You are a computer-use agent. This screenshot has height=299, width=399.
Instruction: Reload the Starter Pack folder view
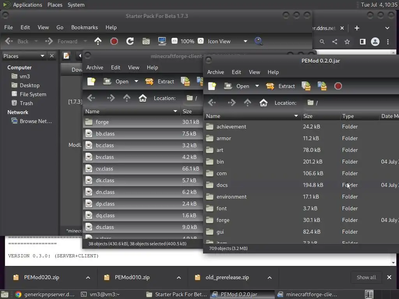pyautogui.click(x=130, y=41)
